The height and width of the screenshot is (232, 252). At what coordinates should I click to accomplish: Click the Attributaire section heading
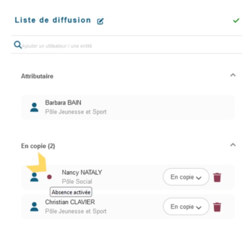pos(37,76)
